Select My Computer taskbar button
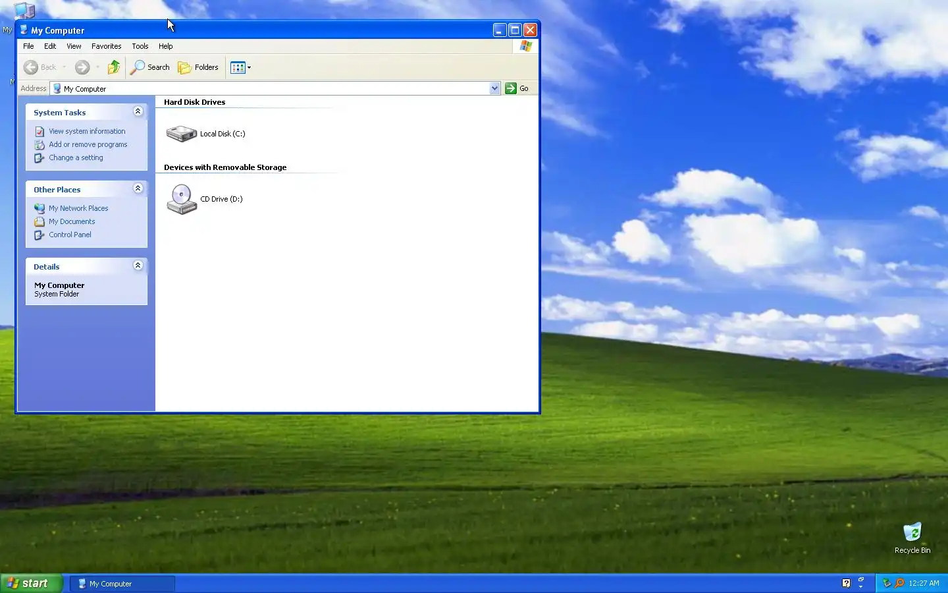Viewport: 948px width, 593px height. pyautogui.click(x=122, y=584)
